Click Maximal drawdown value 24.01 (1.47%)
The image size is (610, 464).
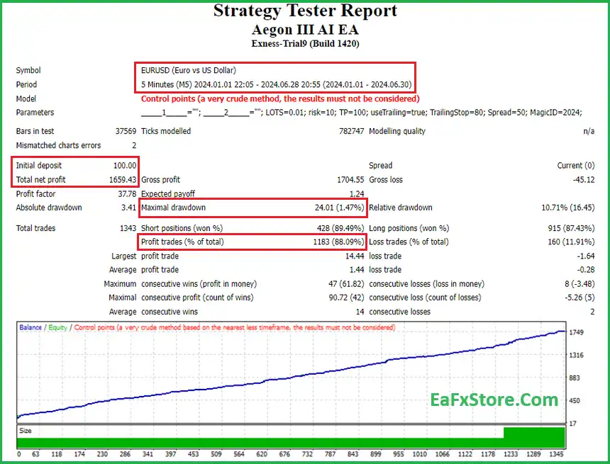coord(339,208)
